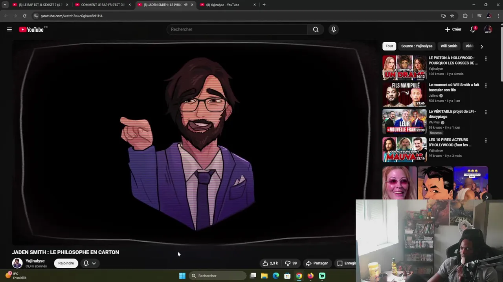Open the tab search dropdown arrow
Viewport: 503px width, 282px height.
coord(5,5)
